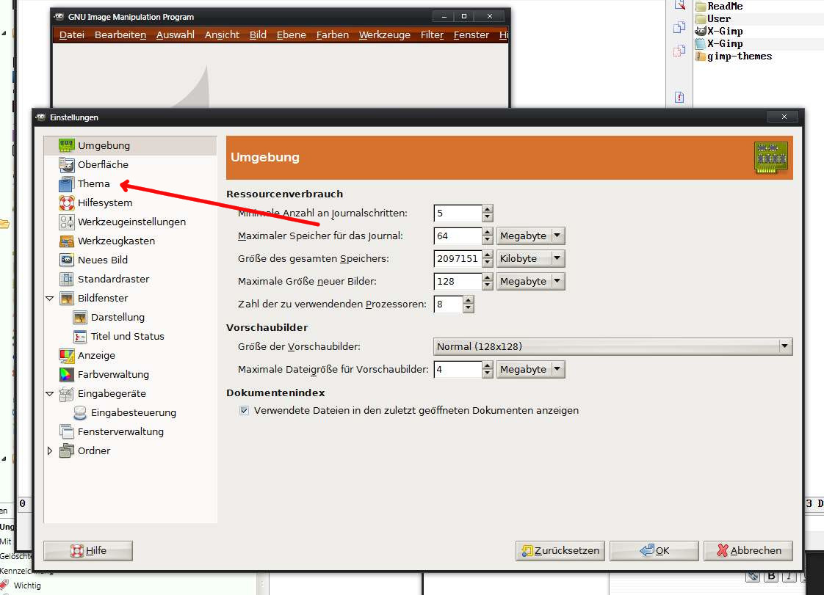Open the Filter menu in GIMP
Image resolution: width=824 pixels, height=595 pixels.
point(432,34)
